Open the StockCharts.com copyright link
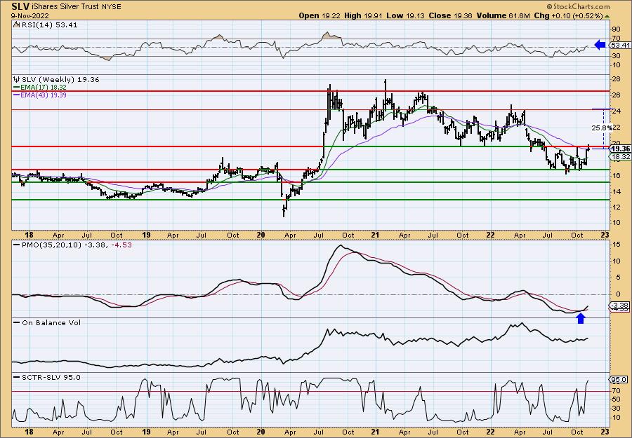Viewport: 632px width, 438px height. click(579, 6)
